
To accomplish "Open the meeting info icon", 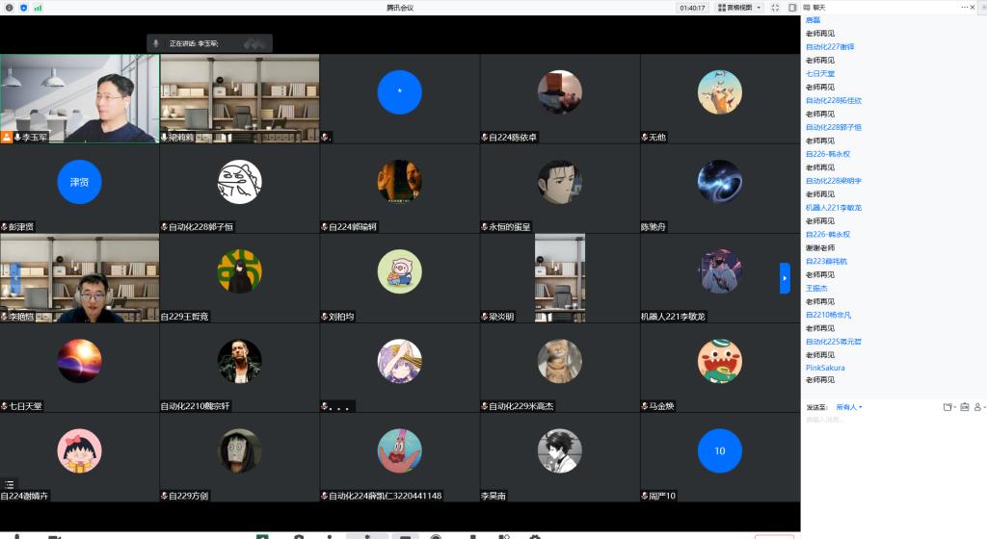I will coord(10,7).
